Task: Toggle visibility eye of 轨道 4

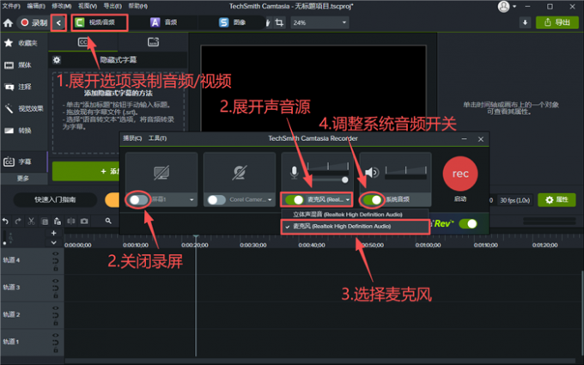Action: pos(56,254)
